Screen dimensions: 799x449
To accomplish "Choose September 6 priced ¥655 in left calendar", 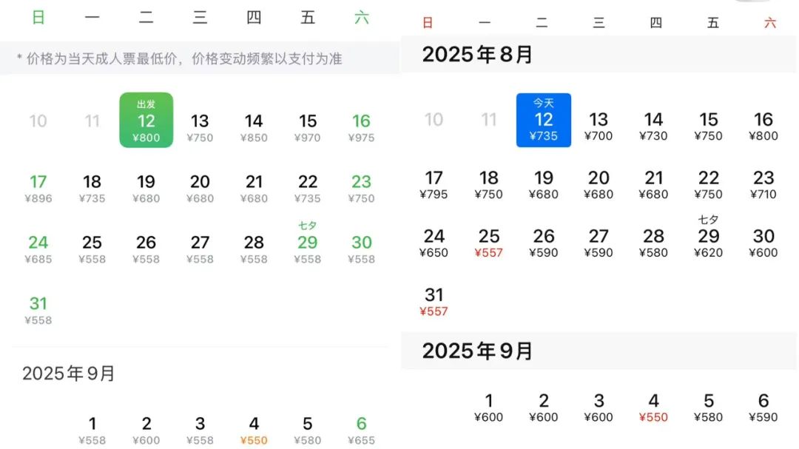I will click(361, 424).
